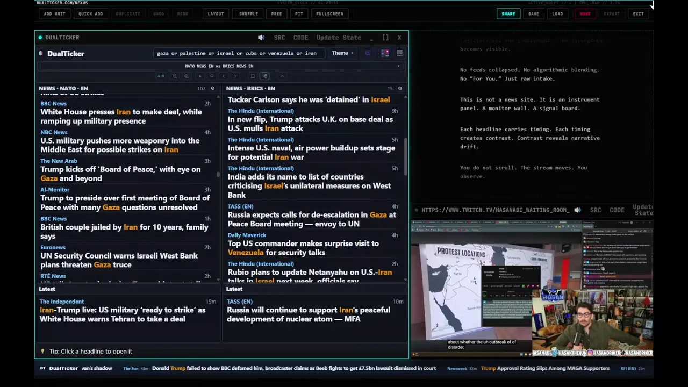Click SRC on the DualTicker unit titlebar
The image size is (688, 387).
279,38
